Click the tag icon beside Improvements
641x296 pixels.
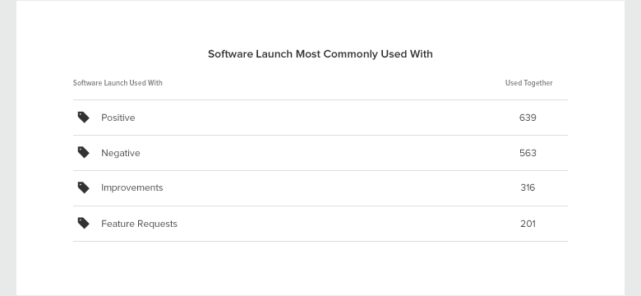coord(83,187)
